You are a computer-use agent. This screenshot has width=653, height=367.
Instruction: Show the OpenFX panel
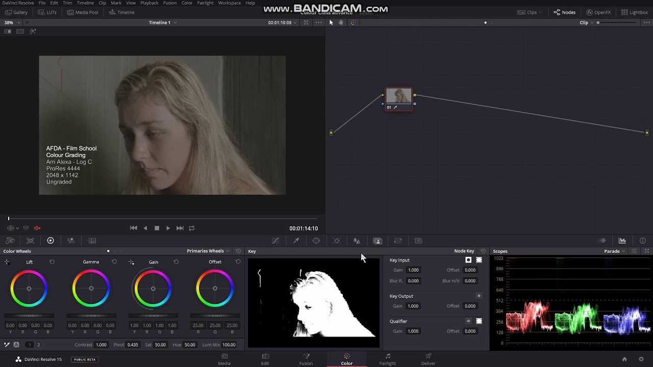(598, 12)
